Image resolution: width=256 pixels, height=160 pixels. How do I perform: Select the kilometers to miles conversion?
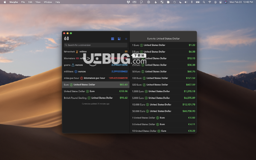96,58
